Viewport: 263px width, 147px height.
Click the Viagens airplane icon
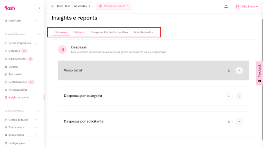point(6,67)
